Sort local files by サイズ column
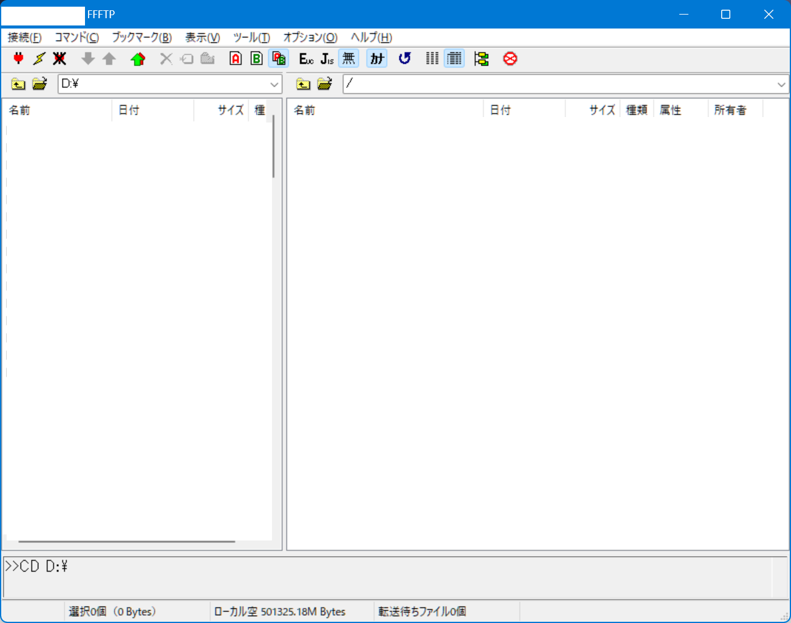 (221, 110)
